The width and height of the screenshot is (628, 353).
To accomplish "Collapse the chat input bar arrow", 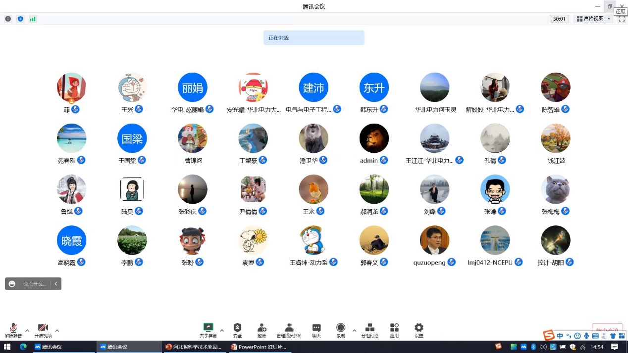I will pos(56,284).
